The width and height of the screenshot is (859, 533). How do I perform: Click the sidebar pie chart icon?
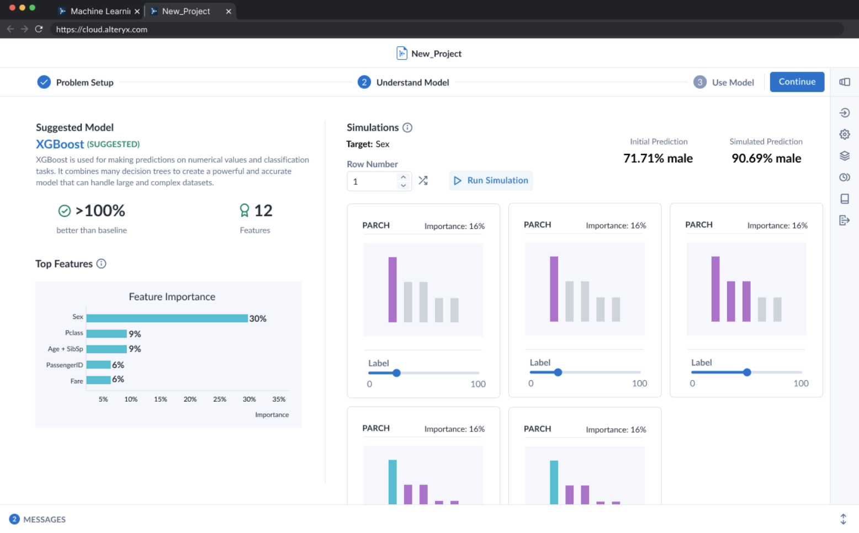pos(845,177)
